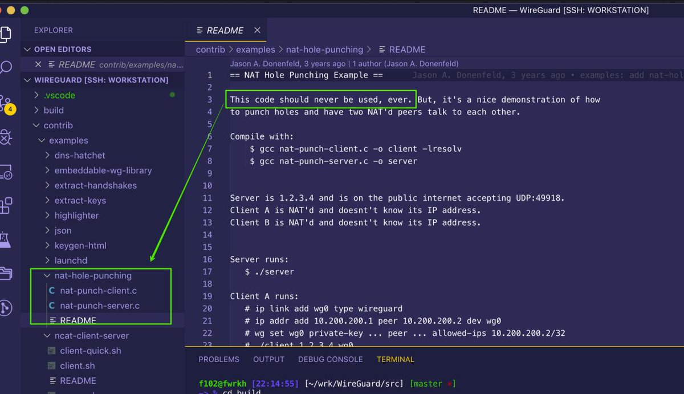Click the '$ ./server' line
This screenshot has width=684, height=394.
pyautogui.click(x=270, y=272)
